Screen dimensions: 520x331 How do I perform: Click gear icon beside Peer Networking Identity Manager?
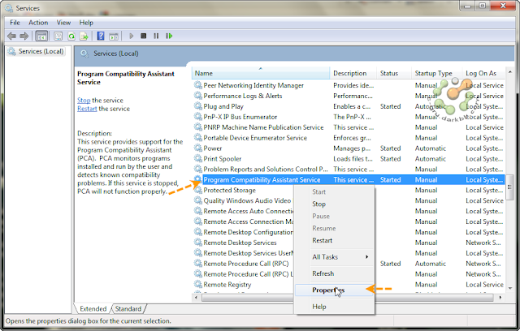[x=198, y=85]
